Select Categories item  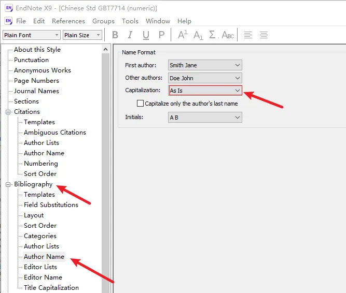coord(40,236)
